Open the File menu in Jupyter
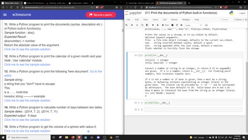This screenshot has height=140, width=248. point(128,19)
